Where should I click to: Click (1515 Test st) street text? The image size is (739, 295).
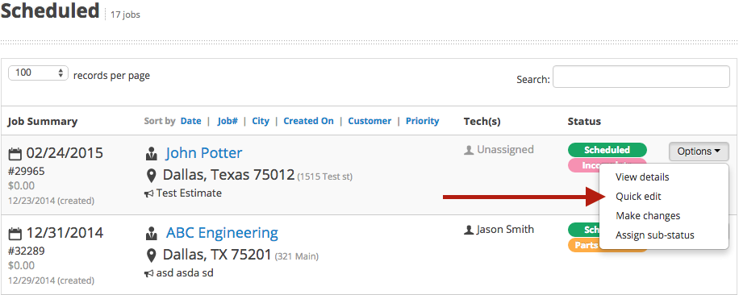point(325,177)
